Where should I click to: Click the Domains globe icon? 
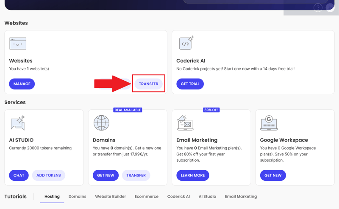point(101,123)
